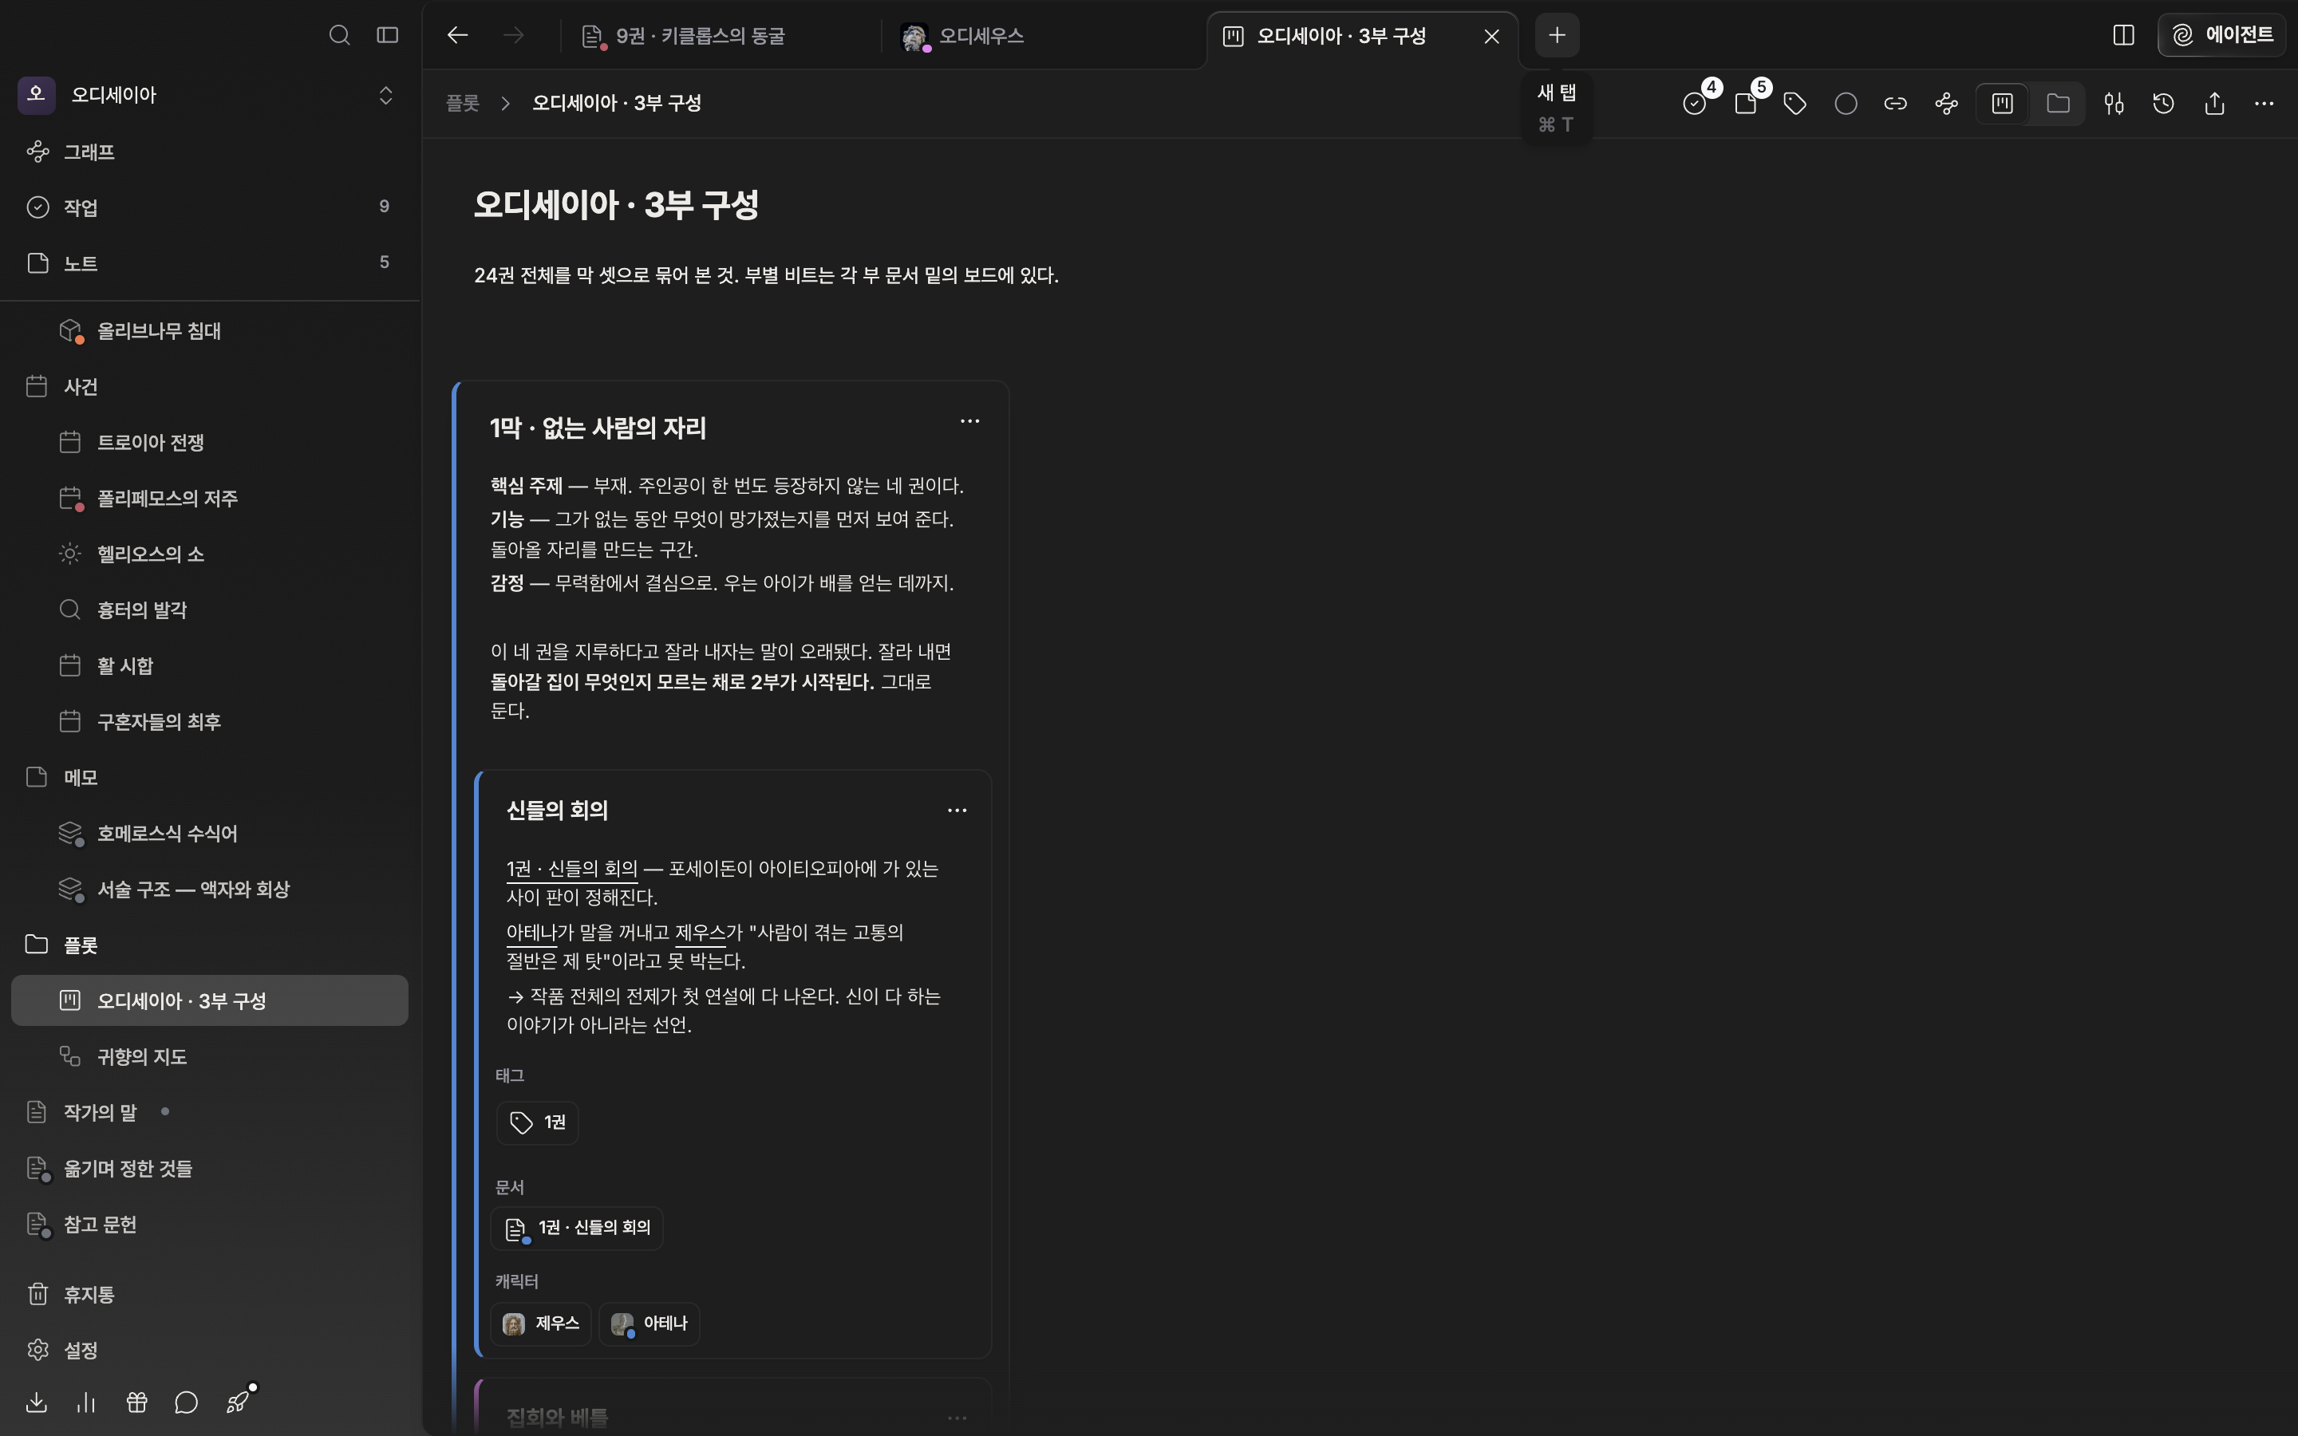Go back with the left arrow
2298x1436 pixels.
click(x=458, y=35)
